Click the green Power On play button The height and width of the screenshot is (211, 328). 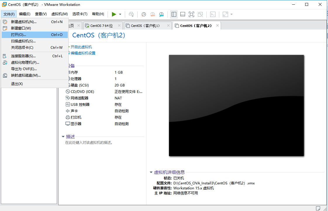coord(114,14)
